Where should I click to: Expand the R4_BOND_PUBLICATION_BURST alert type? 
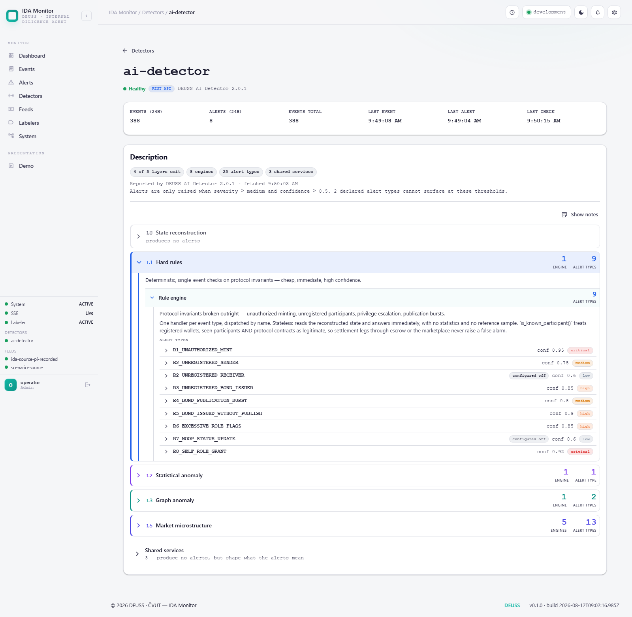pos(378,401)
